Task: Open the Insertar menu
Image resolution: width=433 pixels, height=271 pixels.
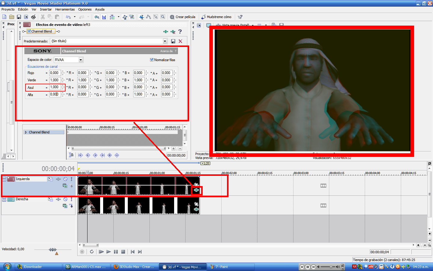Action: coord(46,9)
